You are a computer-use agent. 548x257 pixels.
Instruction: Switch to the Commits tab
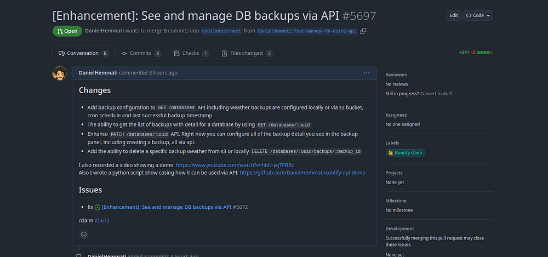coord(141,53)
